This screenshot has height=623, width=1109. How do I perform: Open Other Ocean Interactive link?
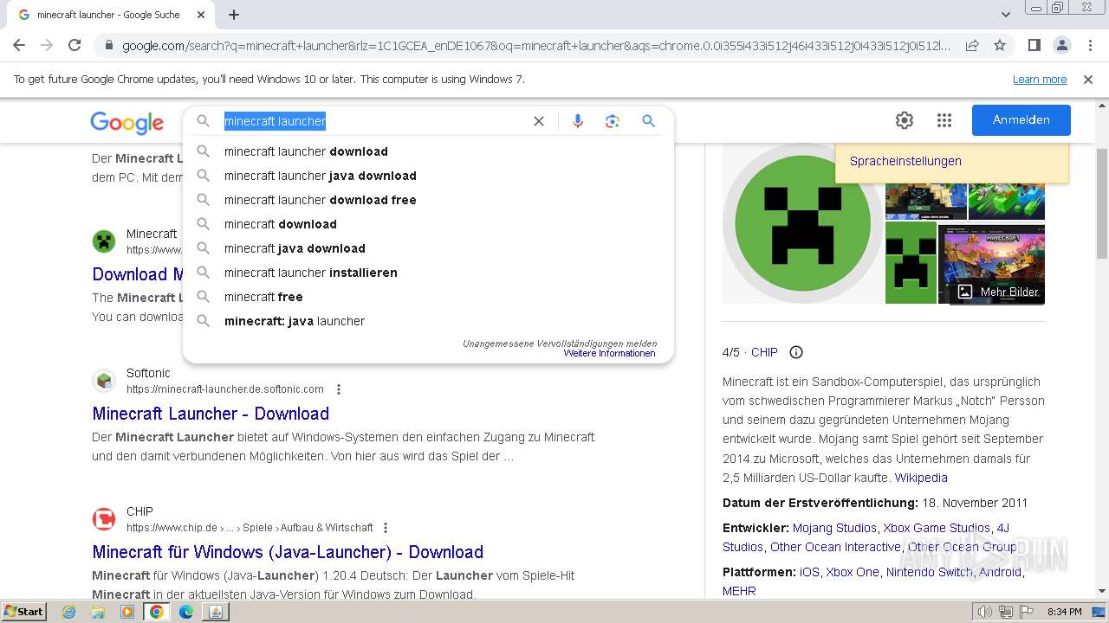835,547
